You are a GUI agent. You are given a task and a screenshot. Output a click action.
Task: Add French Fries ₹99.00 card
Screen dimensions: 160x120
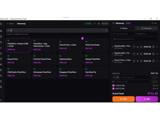pos(18,60)
